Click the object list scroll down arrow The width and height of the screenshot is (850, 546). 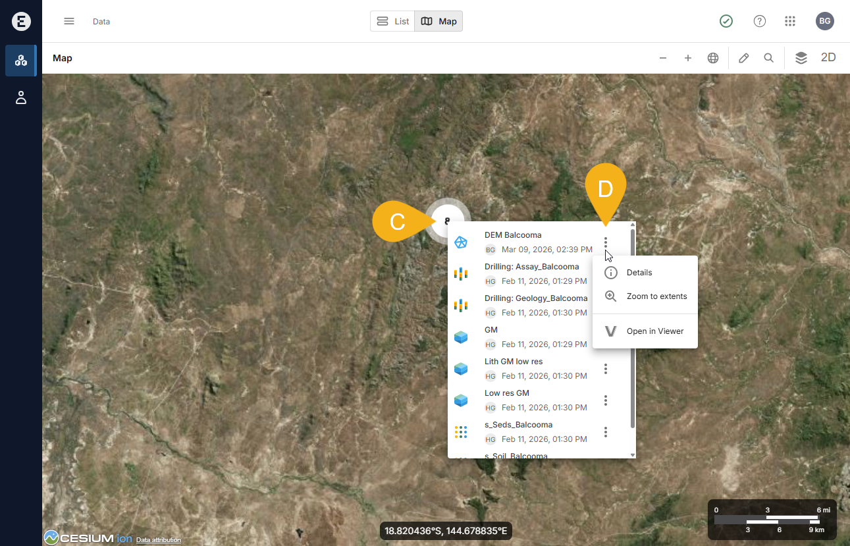click(633, 455)
